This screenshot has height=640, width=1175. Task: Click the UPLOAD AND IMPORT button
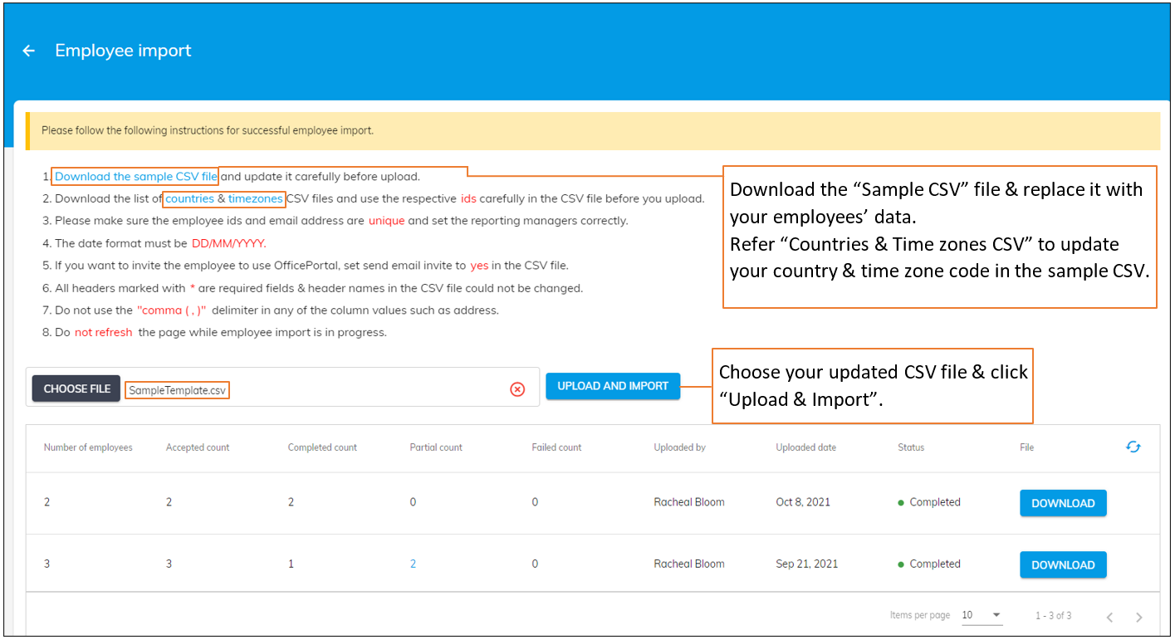coord(613,386)
